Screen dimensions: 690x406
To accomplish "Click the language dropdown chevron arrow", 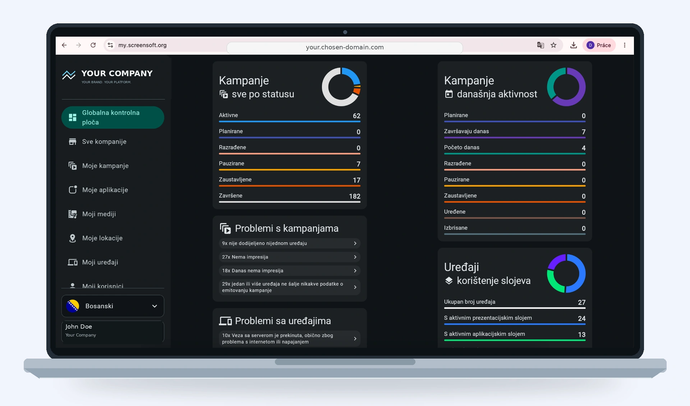I will (x=155, y=306).
